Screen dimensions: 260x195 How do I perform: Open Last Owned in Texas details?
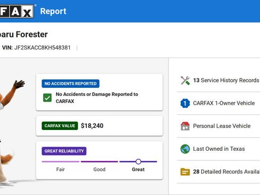click(218, 149)
